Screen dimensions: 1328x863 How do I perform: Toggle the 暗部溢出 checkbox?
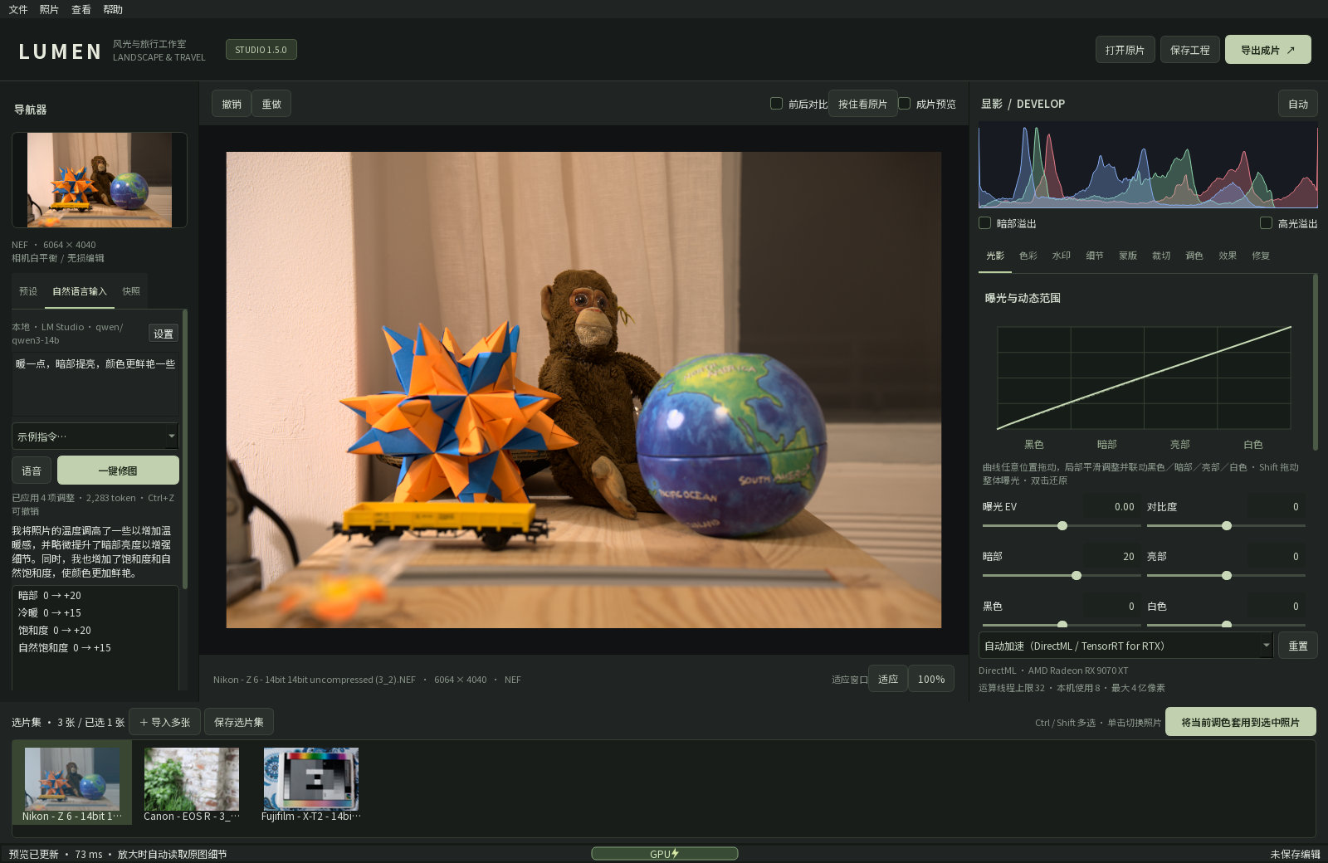pos(984,223)
